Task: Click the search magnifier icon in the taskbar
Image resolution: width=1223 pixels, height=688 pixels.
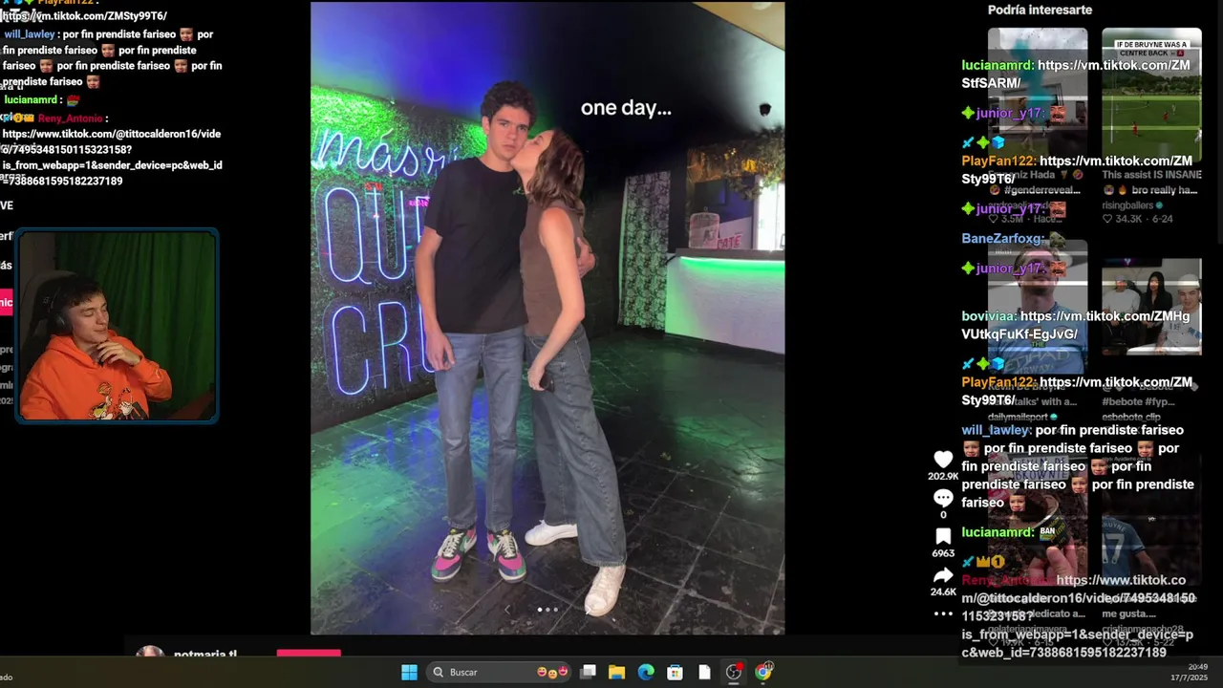Action: pyautogui.click(x=439, y=672)
